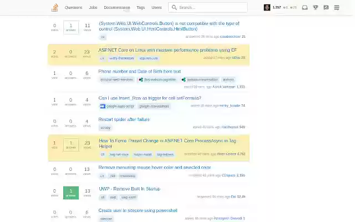Select the menustrip tag
Screen dimensions: 355x222
(128, 176)
